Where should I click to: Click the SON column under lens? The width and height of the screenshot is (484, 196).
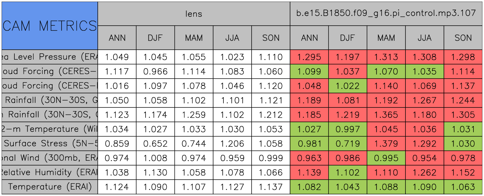(271, 38)
